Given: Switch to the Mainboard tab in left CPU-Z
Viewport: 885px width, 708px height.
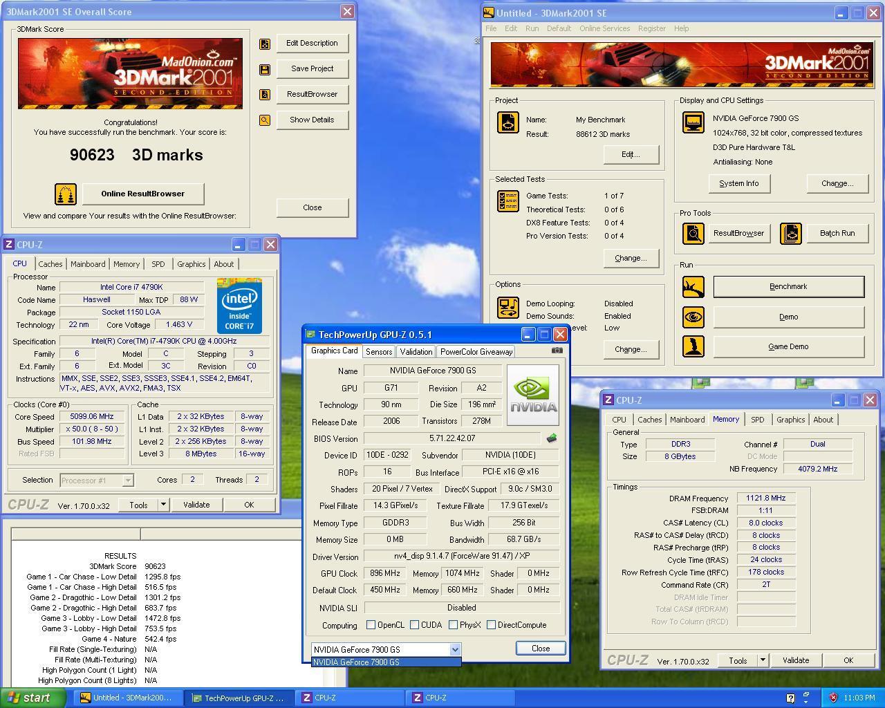Looking at the screenshot, I should pos(88,264).
